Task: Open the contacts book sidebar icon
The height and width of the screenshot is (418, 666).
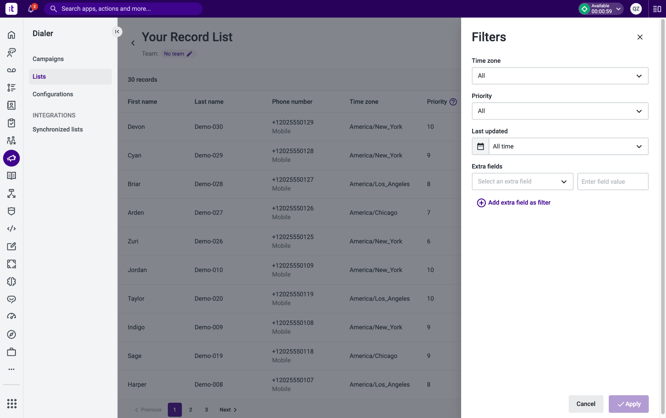Action: click(11, 105)
